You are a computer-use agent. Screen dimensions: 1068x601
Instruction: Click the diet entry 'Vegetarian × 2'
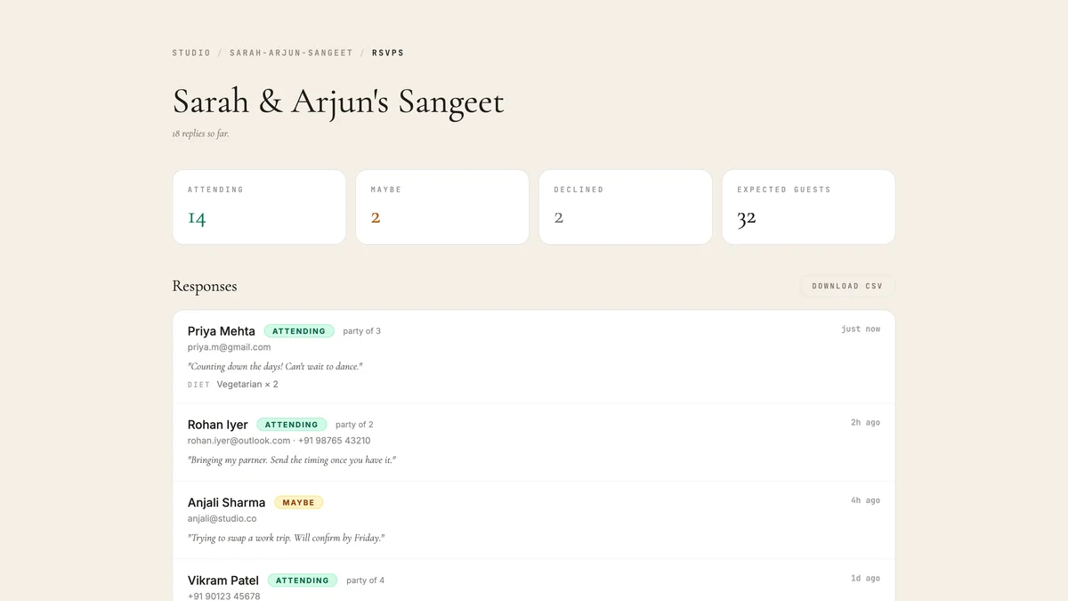pos(247,385)
